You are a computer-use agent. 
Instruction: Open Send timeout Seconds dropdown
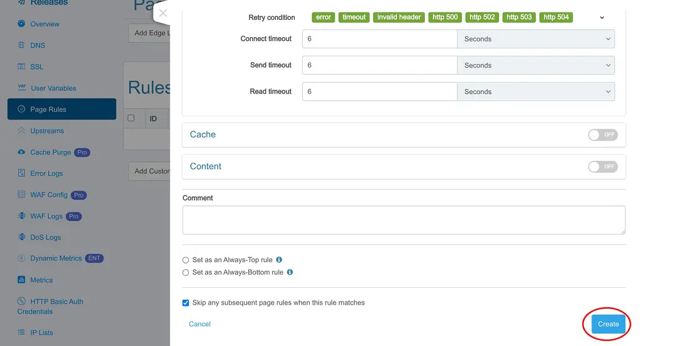click(536, 66)
